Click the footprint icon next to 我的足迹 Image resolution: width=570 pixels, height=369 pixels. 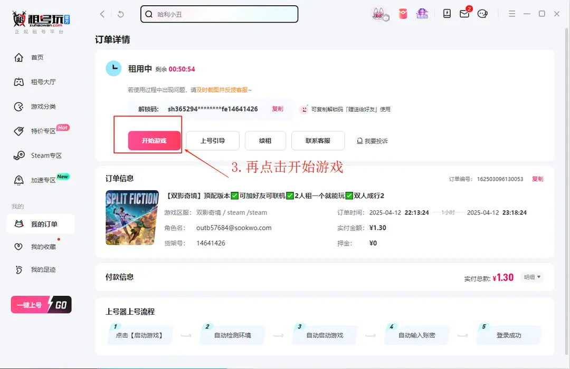pos(18,269)
